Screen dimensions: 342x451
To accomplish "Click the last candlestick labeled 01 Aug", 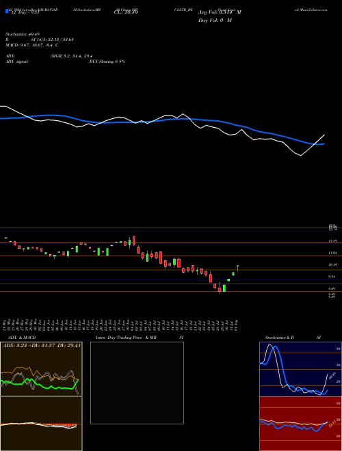I will click(x=237, y=268).
